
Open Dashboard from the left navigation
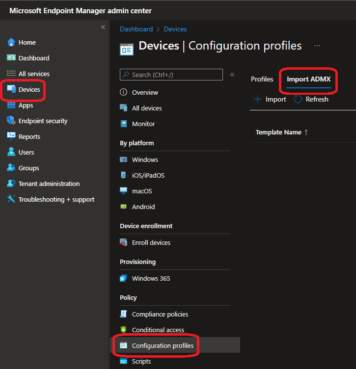[x=33, y=58]
